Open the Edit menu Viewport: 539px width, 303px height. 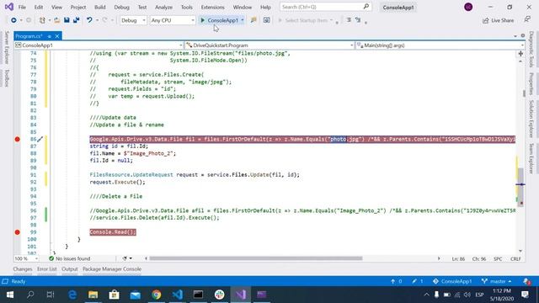pyautogui.click(x=39, y=7)
